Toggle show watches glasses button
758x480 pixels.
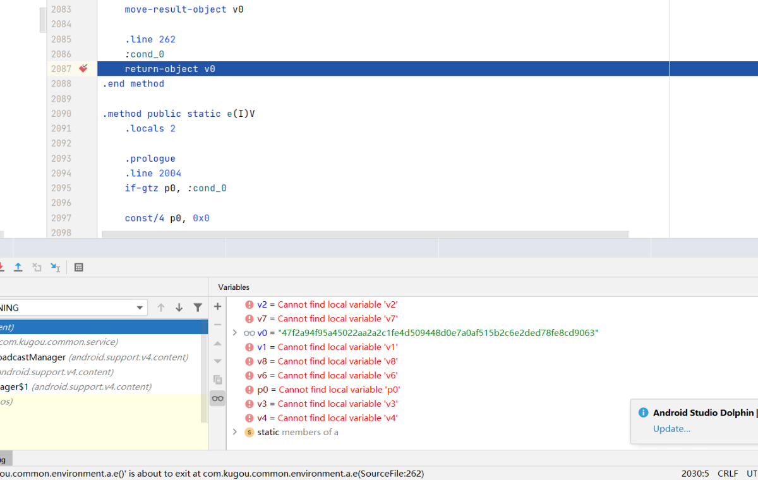[218, 398]
